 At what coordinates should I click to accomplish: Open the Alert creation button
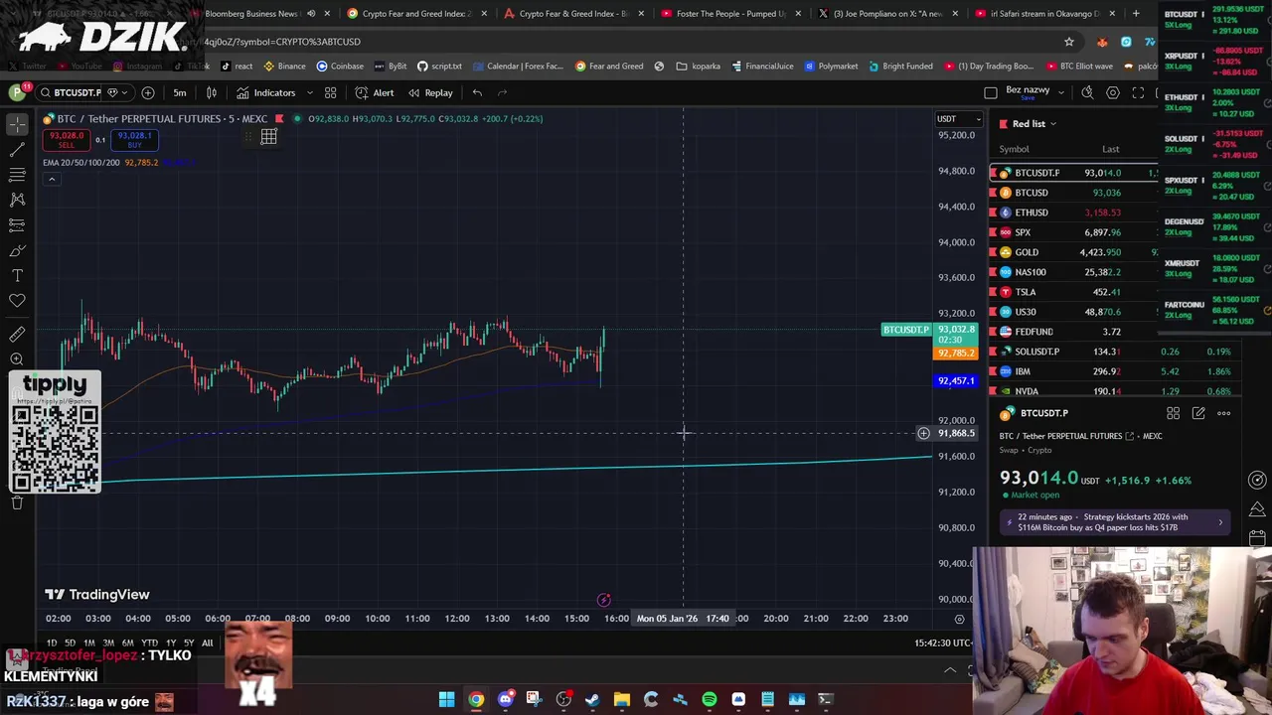(375, 92)
